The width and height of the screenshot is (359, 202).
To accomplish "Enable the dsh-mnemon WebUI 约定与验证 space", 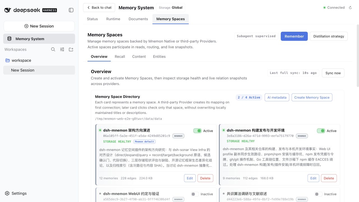I will pyautogui.click(x=195, y=194).
